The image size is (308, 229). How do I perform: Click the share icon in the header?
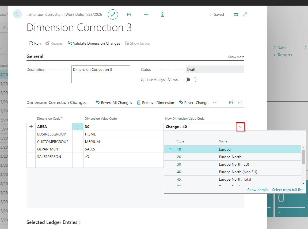point(129,14)
